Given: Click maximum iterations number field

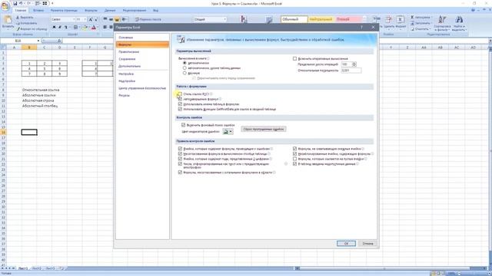Looking at the screenshot, I should pyautogui.click(x=347, y=64).
